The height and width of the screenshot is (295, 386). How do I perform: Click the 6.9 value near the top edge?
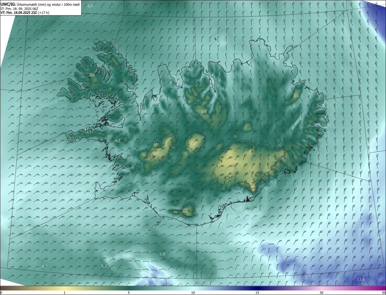pos(90,6)
